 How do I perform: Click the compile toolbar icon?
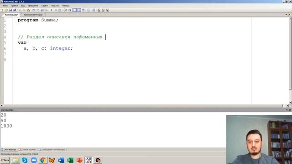pyautogui.click(x=60, y=10)
